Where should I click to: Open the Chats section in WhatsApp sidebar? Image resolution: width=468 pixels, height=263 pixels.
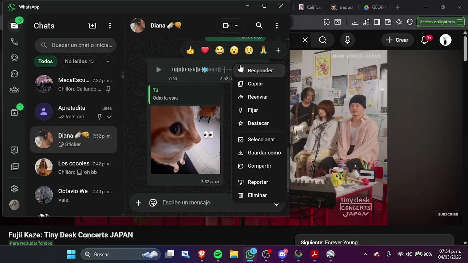coord(14,25)
